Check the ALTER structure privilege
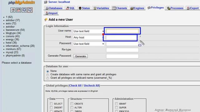 pos(72,107)
